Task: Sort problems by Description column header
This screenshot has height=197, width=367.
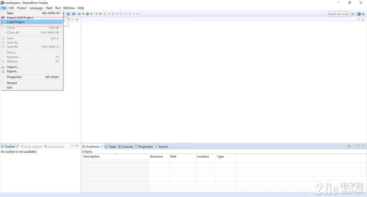Action: click(115, 157)
